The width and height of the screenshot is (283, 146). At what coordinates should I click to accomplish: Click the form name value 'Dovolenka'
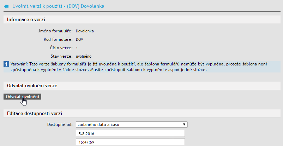(x=85, y=31)
